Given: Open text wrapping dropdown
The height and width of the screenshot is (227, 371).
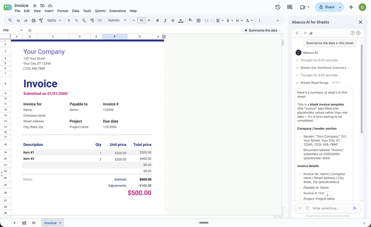Looking at the screenshot, I should (x=239, y=20).
